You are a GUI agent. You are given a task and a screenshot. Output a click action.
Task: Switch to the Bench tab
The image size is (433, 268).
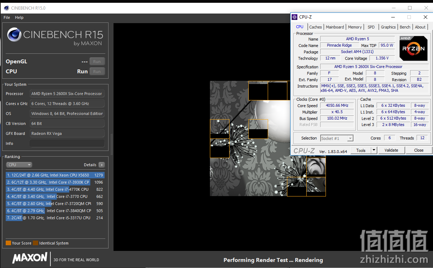(405, 27)
